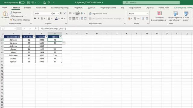Open the Calibri font name dropdown

tap(51, 13)
